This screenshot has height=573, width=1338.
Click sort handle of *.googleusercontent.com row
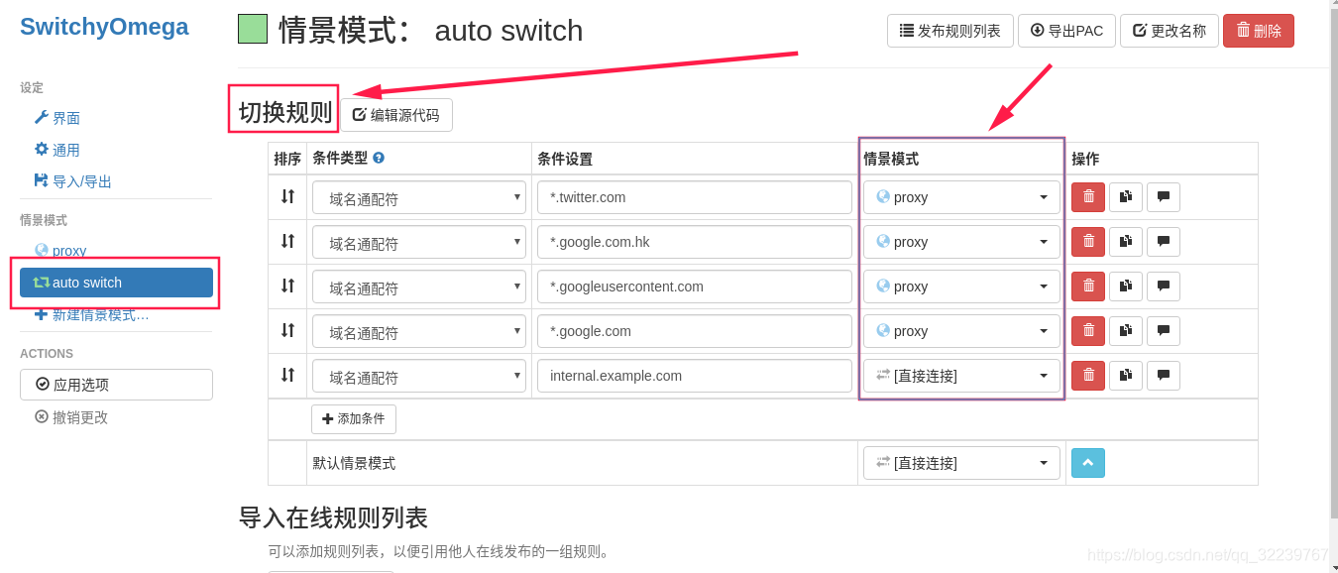coord(287,286)
